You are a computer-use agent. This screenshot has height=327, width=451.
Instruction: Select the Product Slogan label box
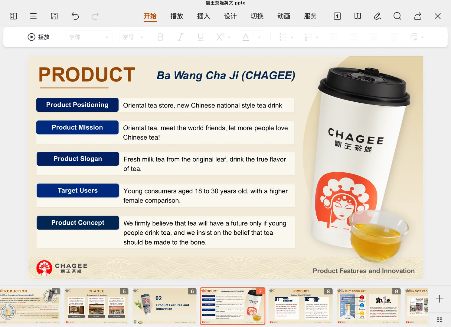click(x=78, y=159)
